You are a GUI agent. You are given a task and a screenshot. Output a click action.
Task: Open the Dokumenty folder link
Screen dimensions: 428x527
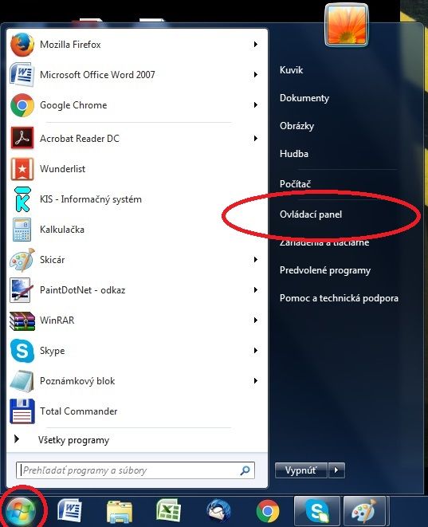click(x=304, y=98)
